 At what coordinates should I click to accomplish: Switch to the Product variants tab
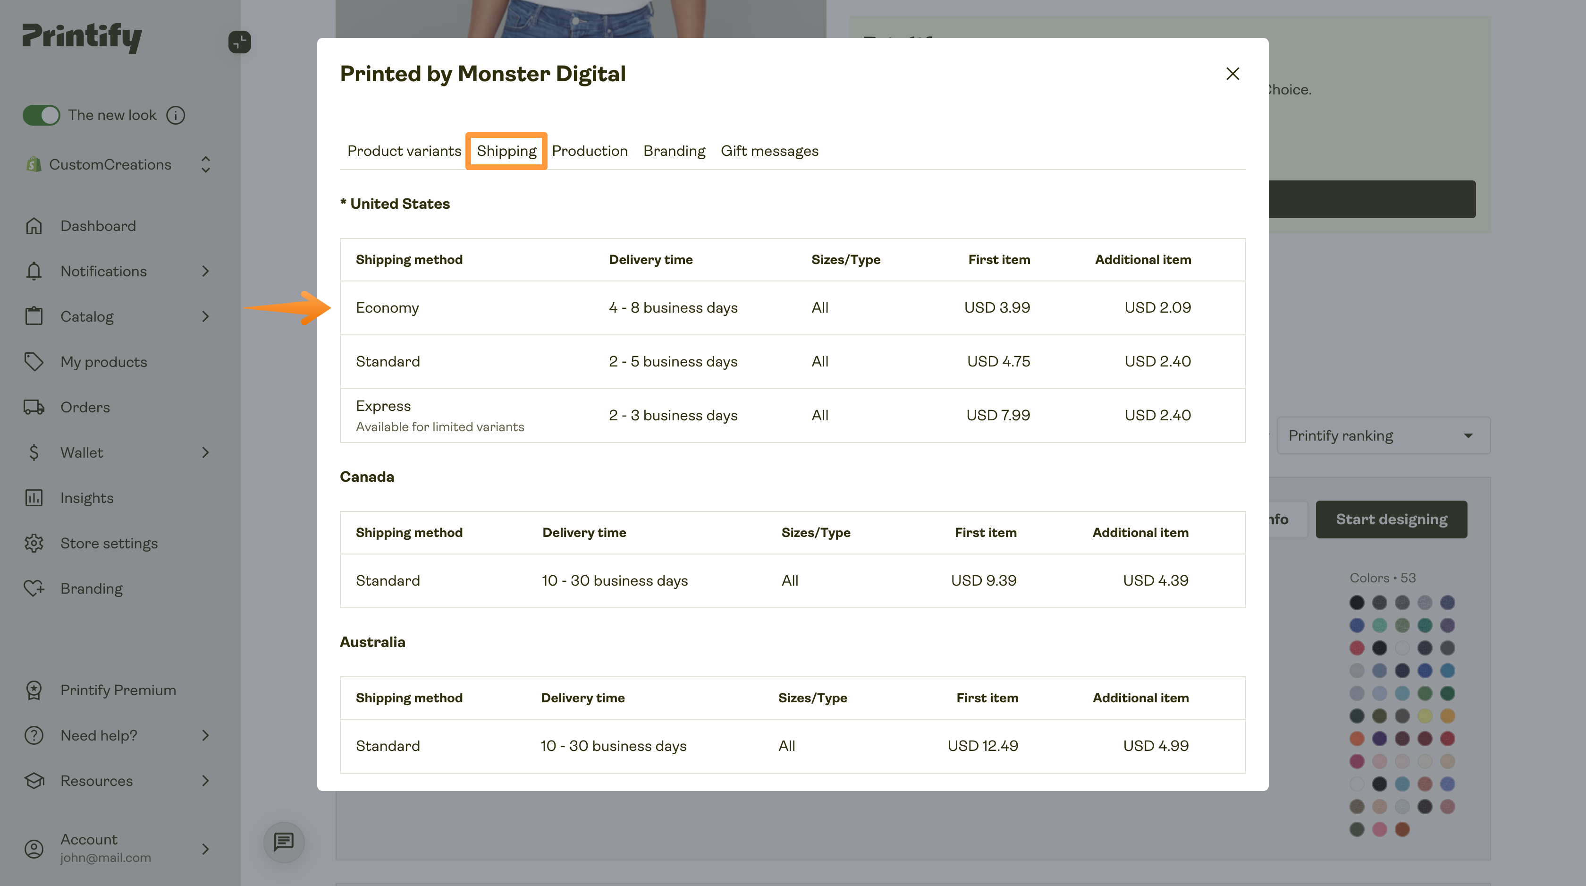(404, 151)
